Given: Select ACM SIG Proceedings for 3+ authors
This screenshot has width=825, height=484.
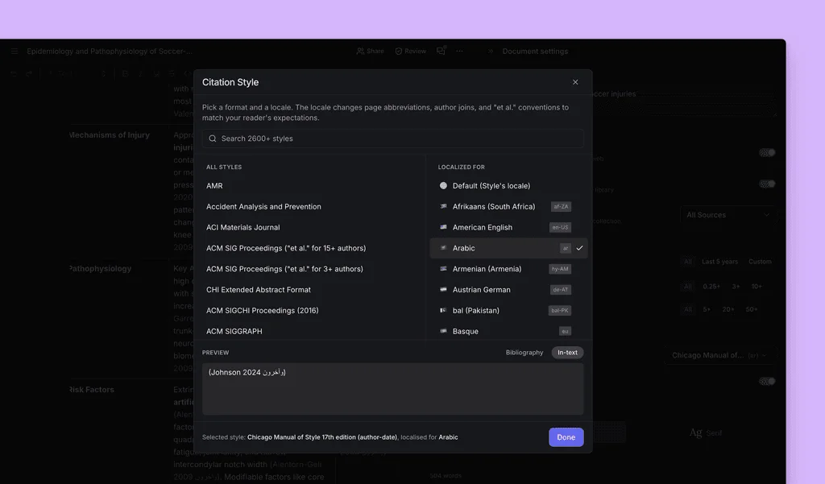Looking at the screenshot, I should click(x=284, y=269).
